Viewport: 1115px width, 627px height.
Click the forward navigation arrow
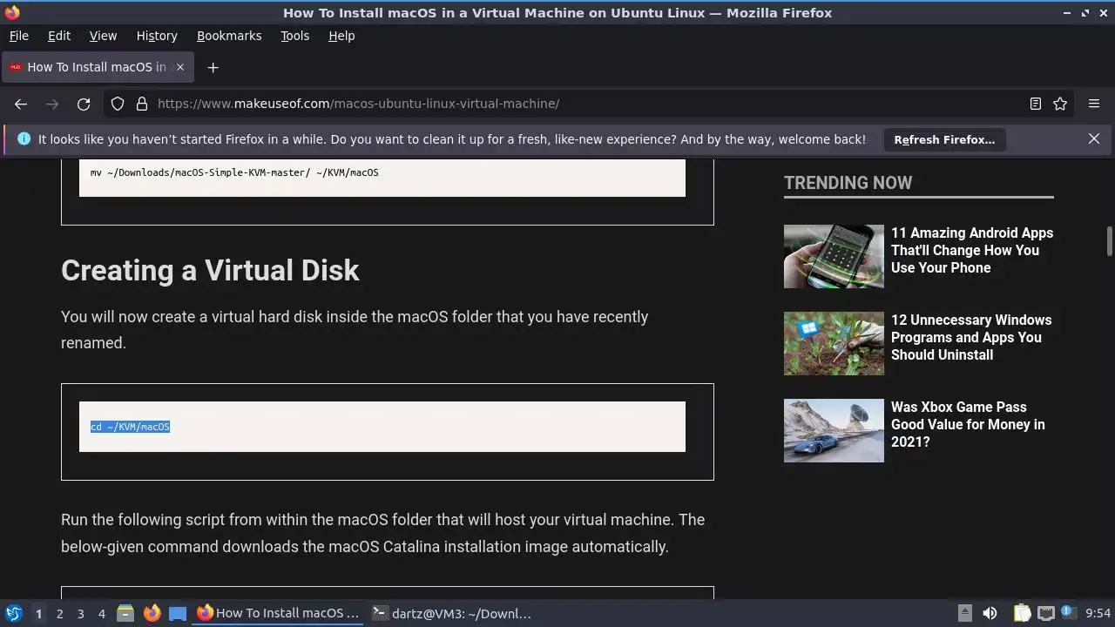[x=52, y=104]
